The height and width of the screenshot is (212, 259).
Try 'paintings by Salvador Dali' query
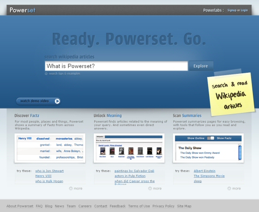[134, 171]
